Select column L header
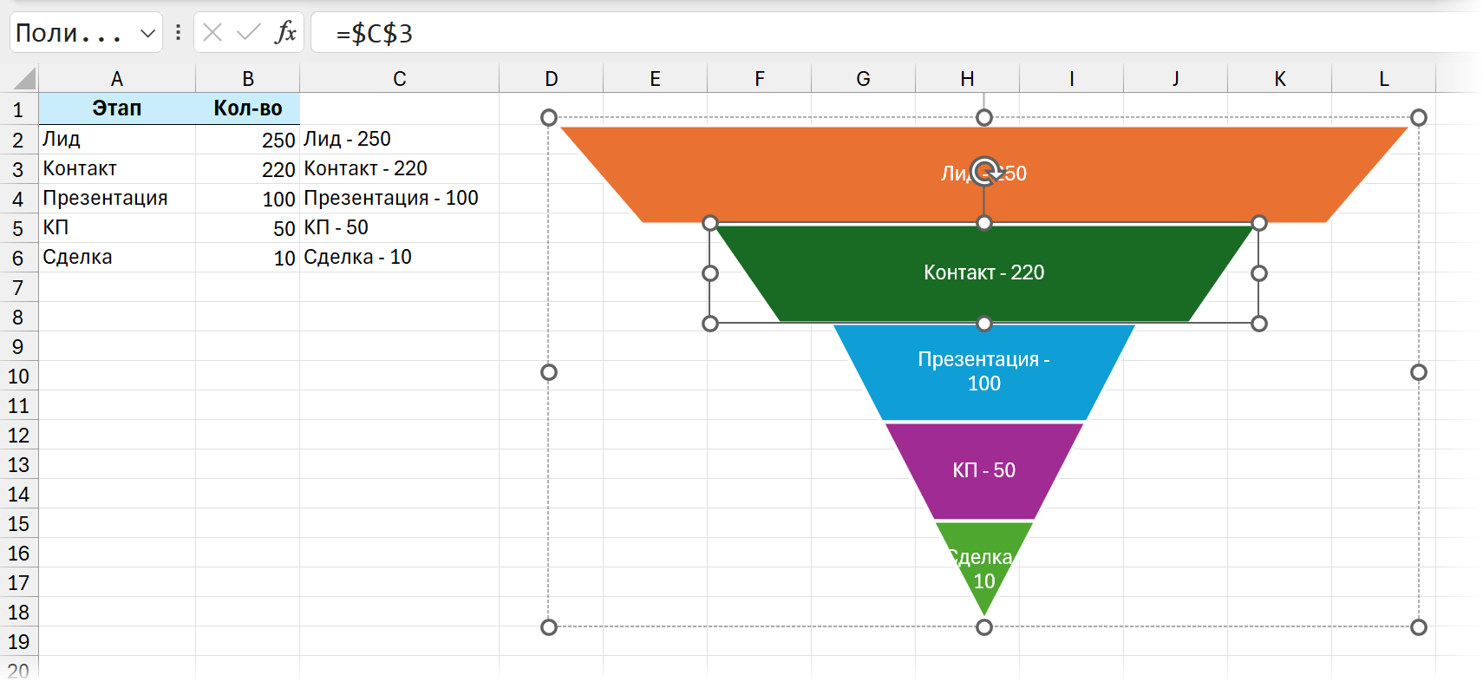1483x682 pixels. pyautogui.click(x=1383, y=78)
